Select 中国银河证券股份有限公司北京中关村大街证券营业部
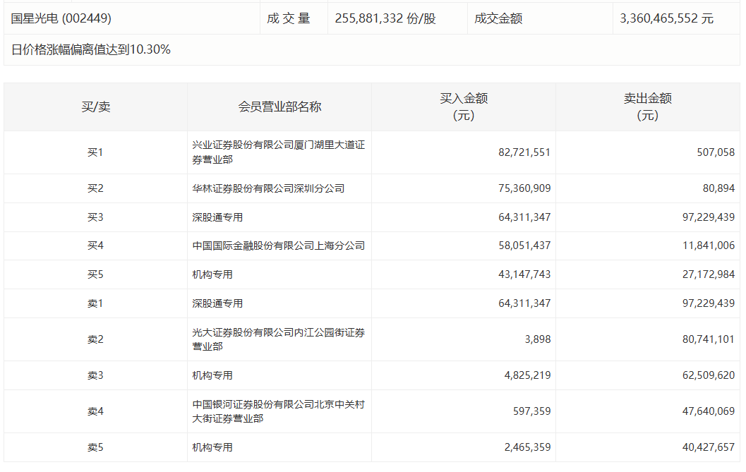746x472 pixels. coord(278,411)
